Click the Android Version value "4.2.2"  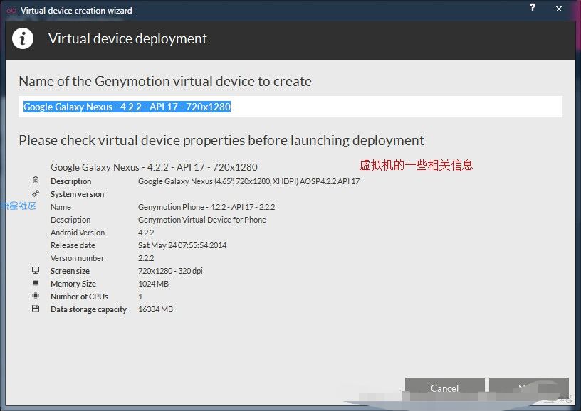tap(146, 233)
